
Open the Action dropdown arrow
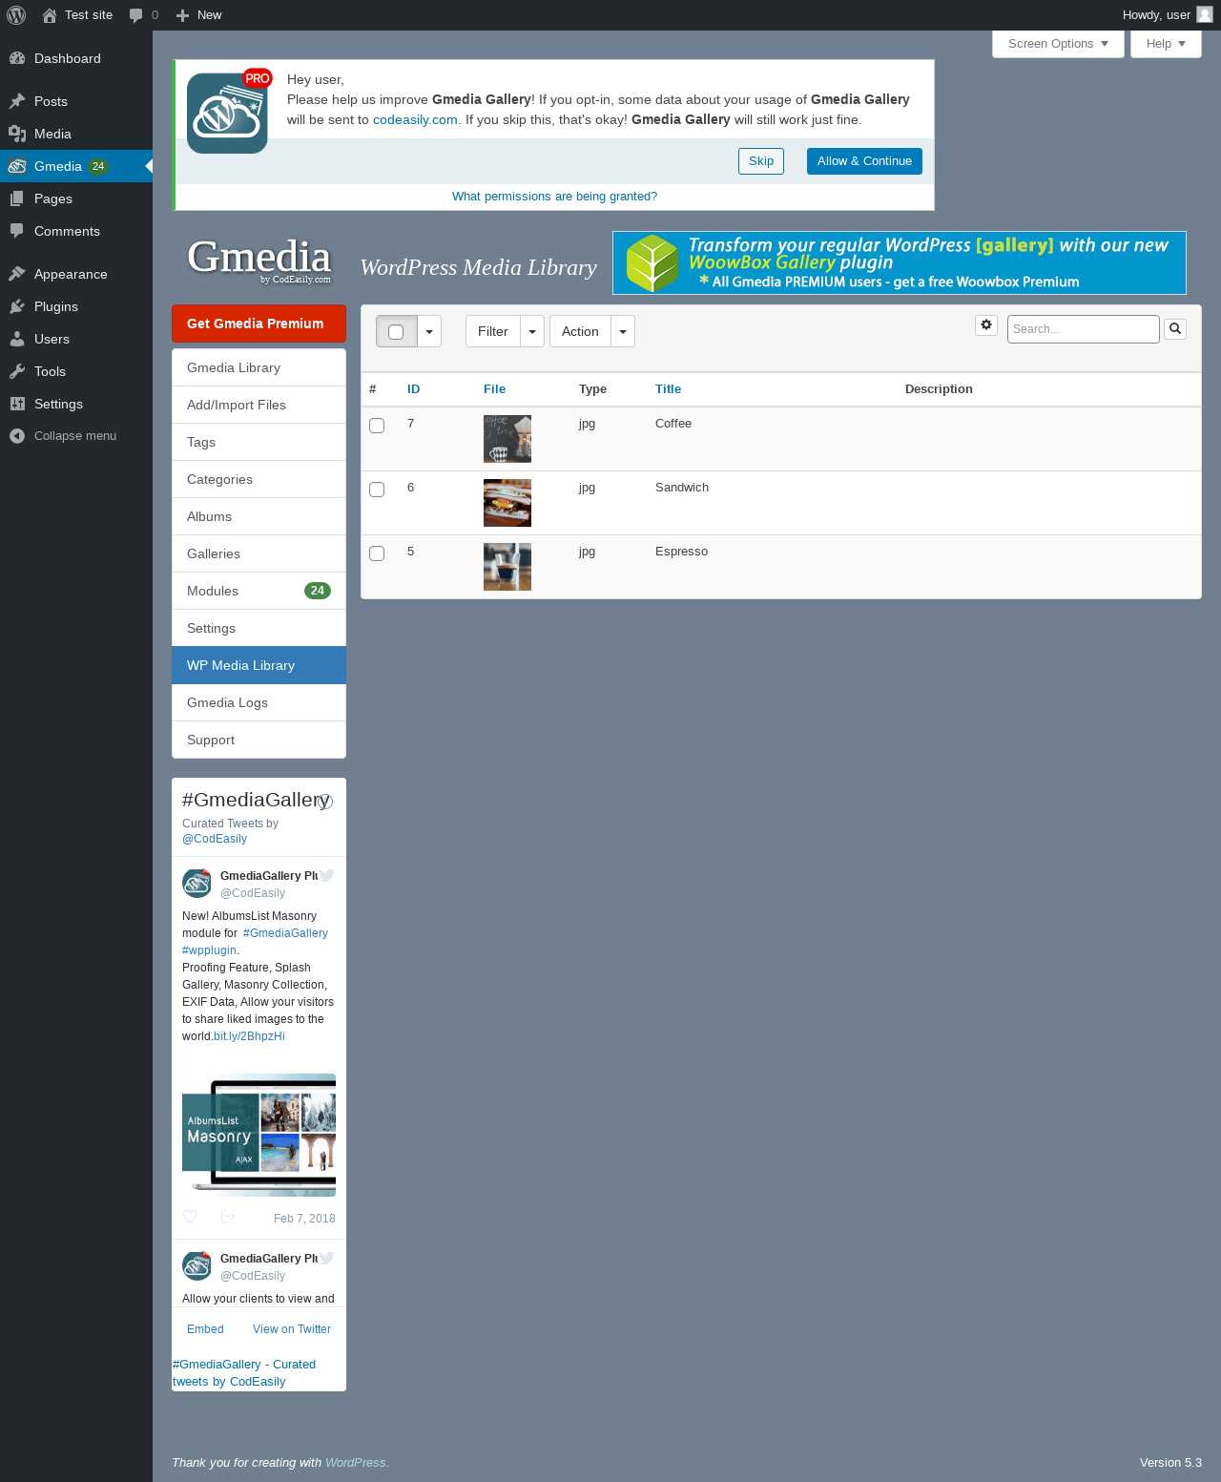coord(623,331)
